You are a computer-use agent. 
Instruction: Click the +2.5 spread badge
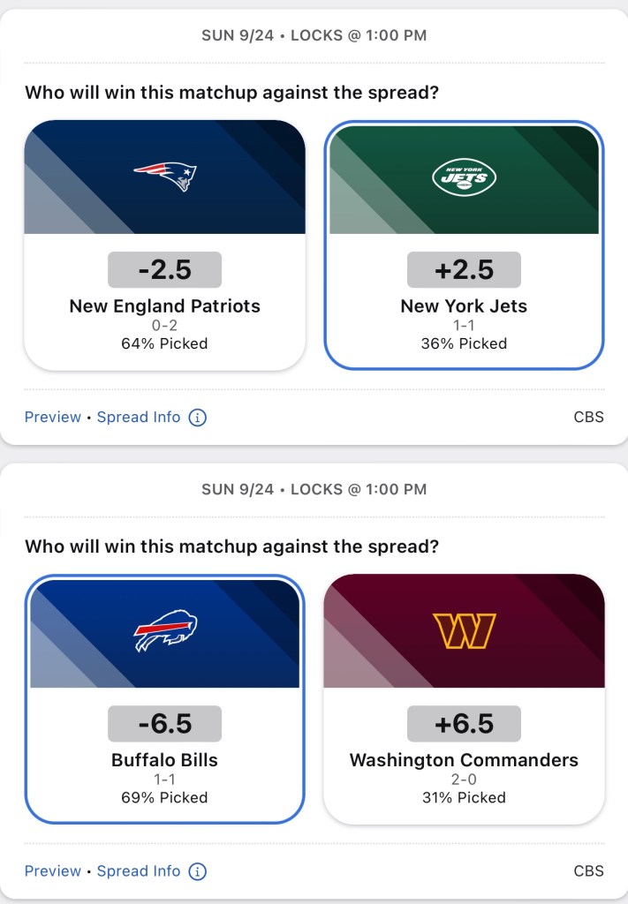(464, 270)
